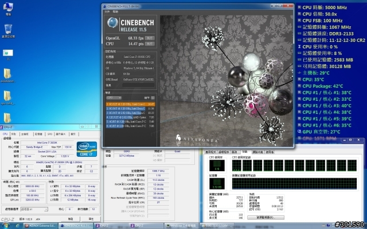Image resolution: width=367 pixels, height=229 pixels.
Task: Click the 11.0 clocks CAS latency value
Action: coord(158,180)
